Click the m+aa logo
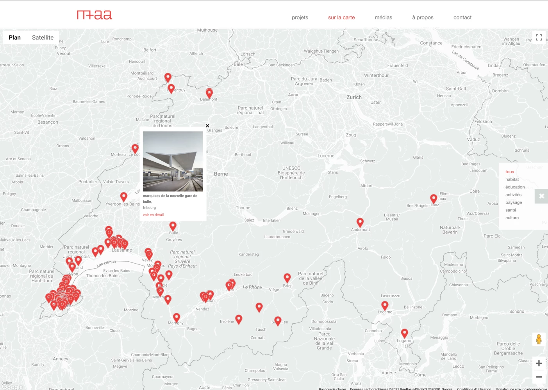Image resolution: width=548 pixels, height=390 pixels. tap(95, 15)
